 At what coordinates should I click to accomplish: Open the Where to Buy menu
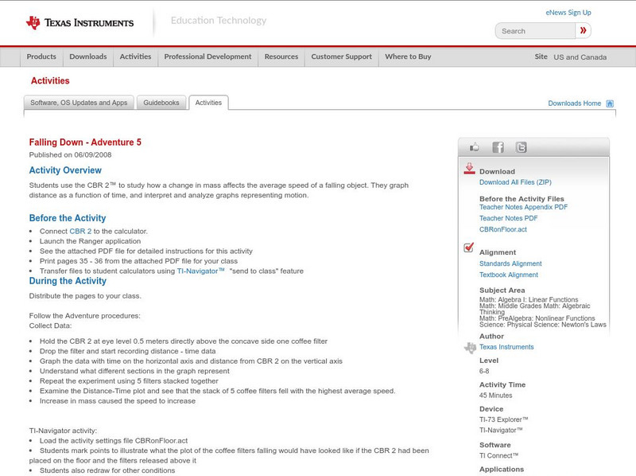(x=408, y=57)
